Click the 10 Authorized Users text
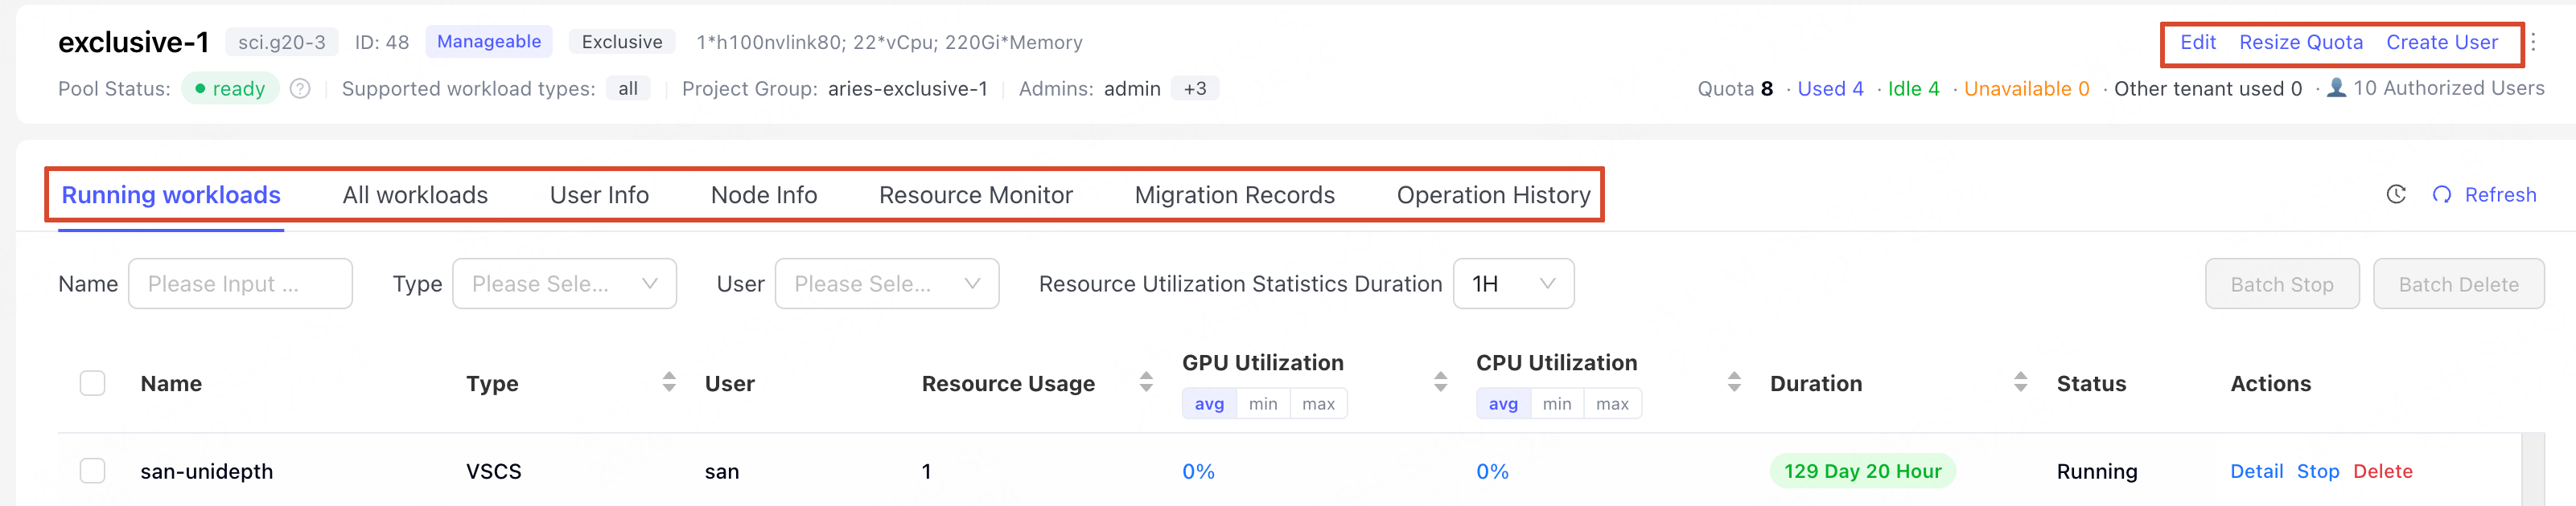The width and height of the screenshot is (2576, 506). pos(2448,88)
